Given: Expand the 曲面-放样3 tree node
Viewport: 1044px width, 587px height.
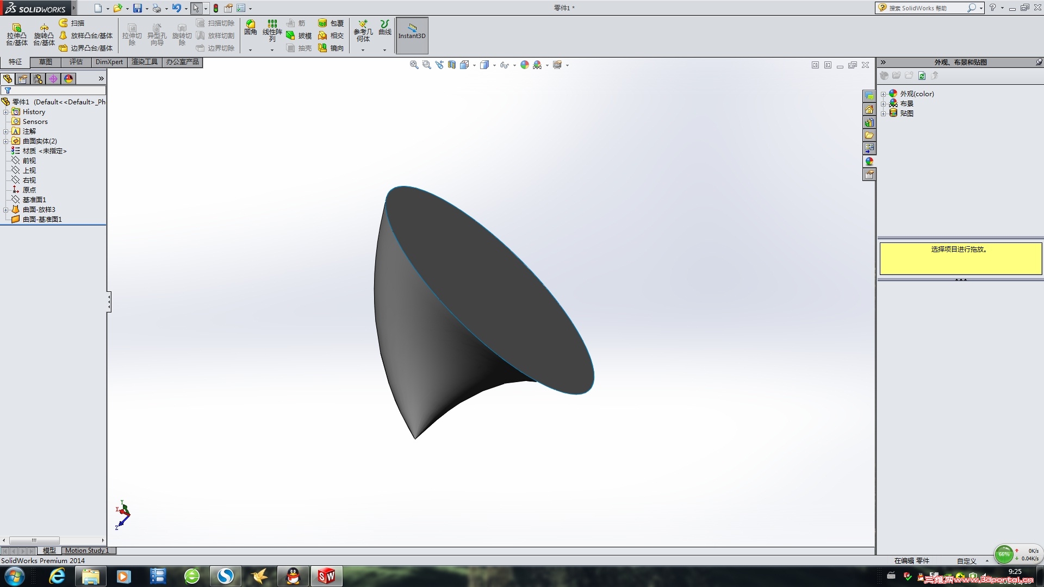Looking at the screenshot, I should pyautogui.click(x=5, y=210).
